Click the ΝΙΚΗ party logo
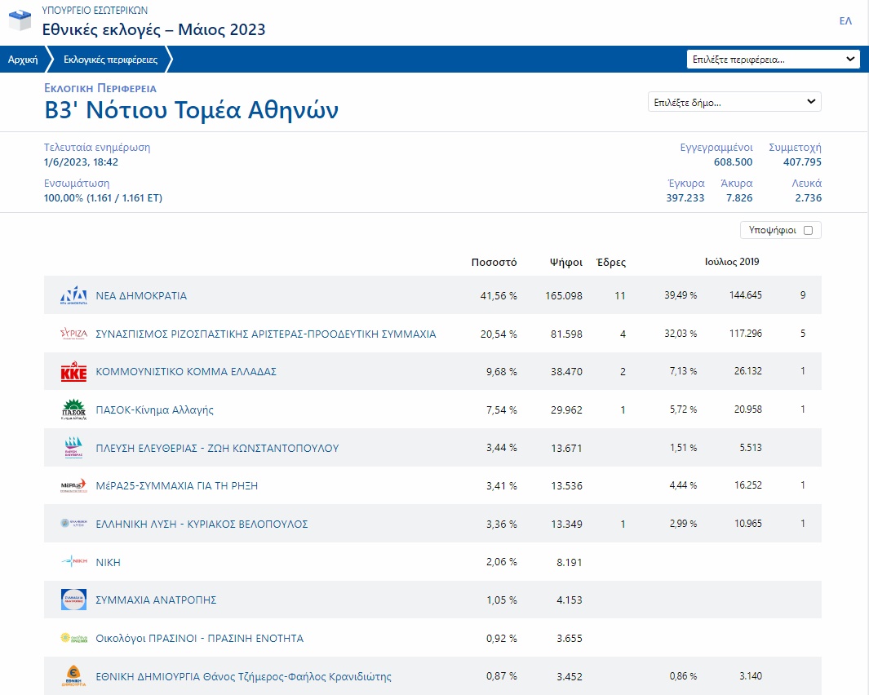 pyautogui.click(x=73, y=561)
